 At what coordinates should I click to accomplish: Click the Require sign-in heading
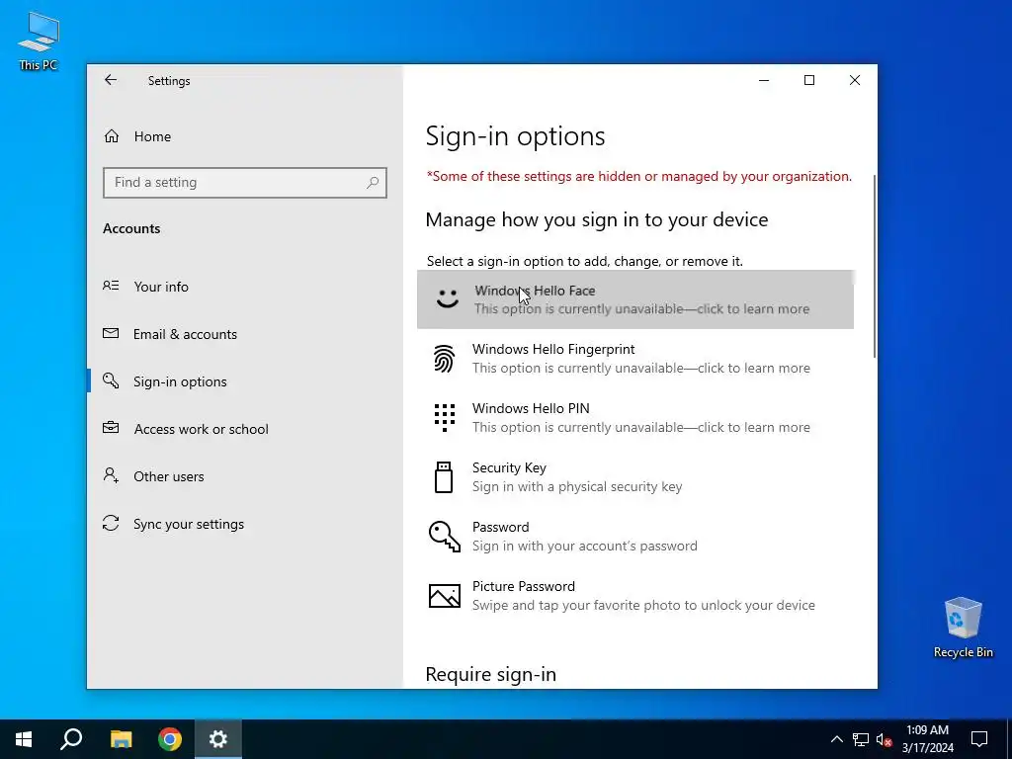pos(490,674)
